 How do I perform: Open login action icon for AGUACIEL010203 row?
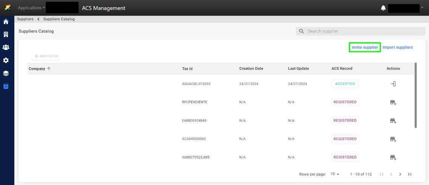pyautogui.click(x=393, y=84)
